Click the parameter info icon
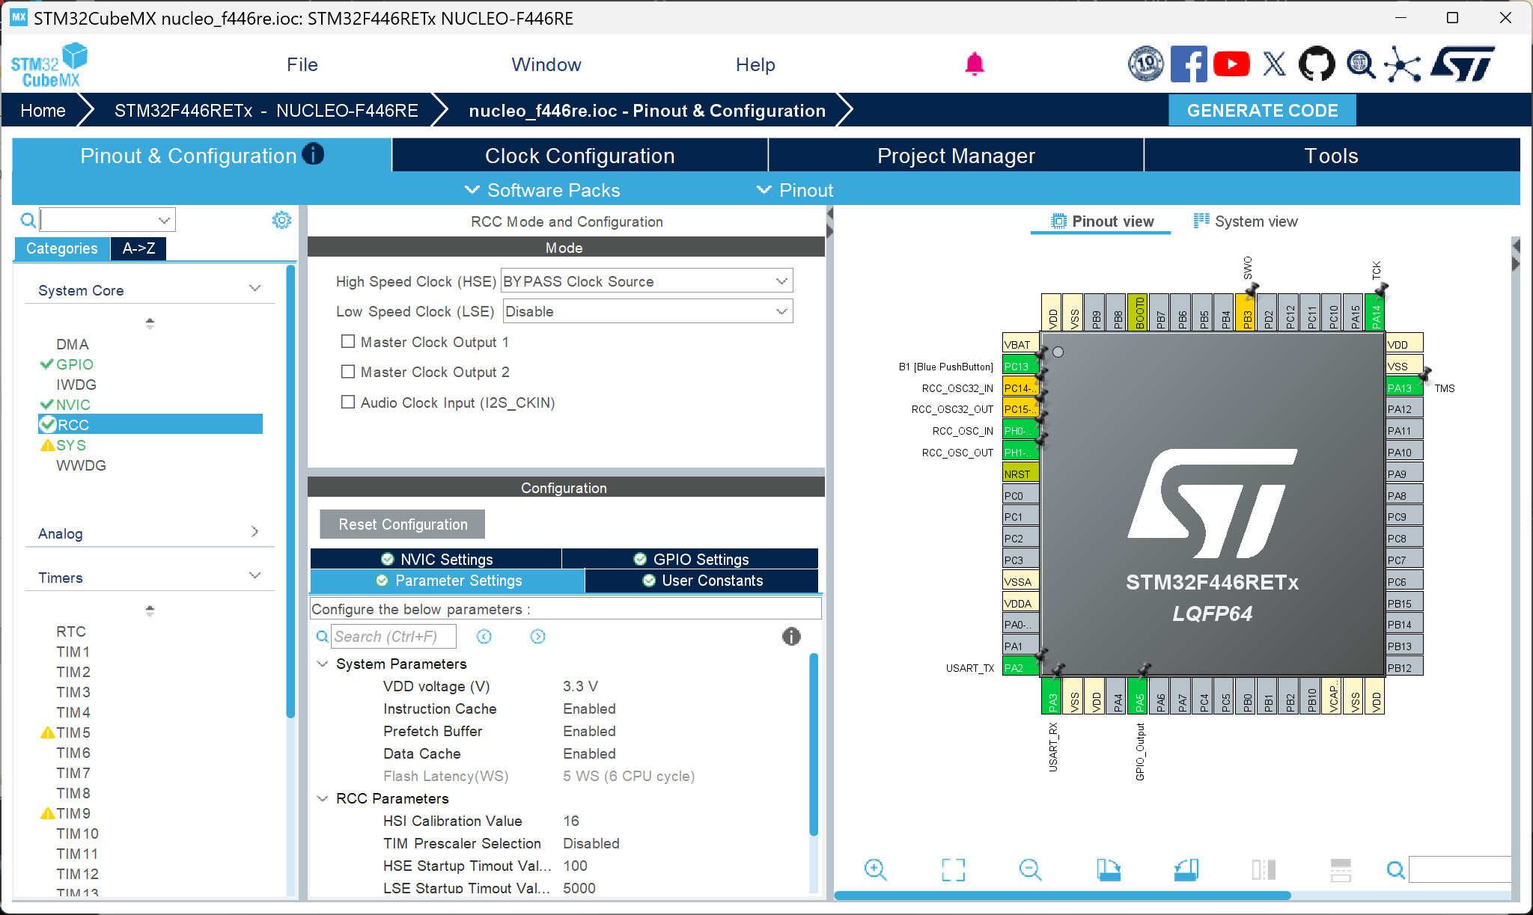 791,637
